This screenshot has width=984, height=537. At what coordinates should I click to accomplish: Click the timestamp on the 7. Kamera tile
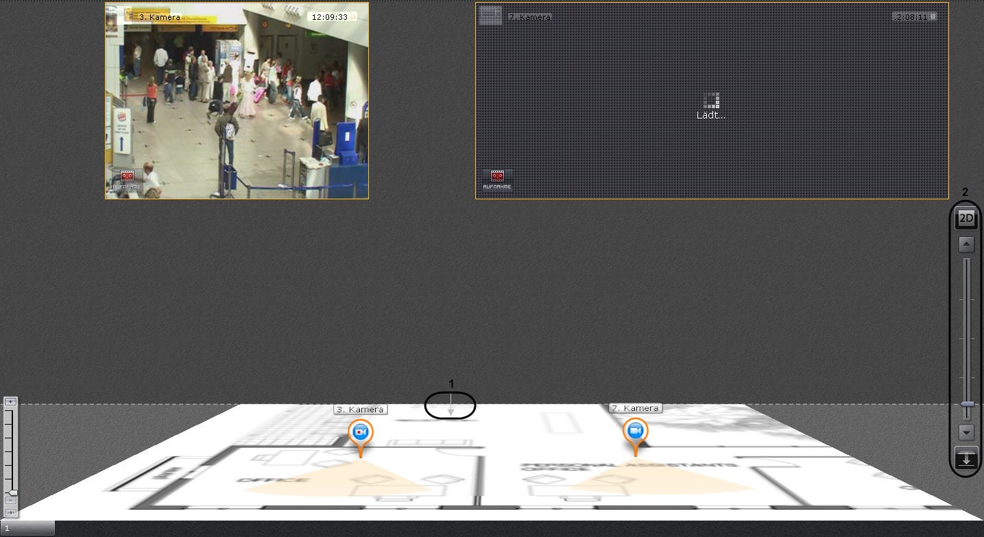click(914, 17)
